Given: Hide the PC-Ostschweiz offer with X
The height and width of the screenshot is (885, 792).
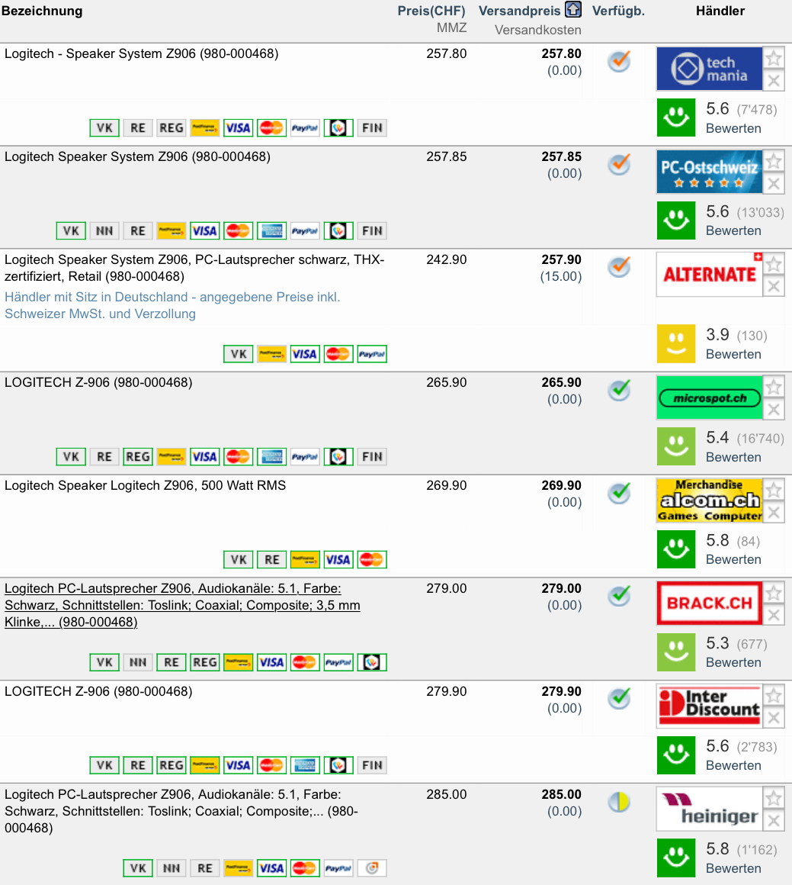Looking at the screenshot, I should [x=774, y=183].
